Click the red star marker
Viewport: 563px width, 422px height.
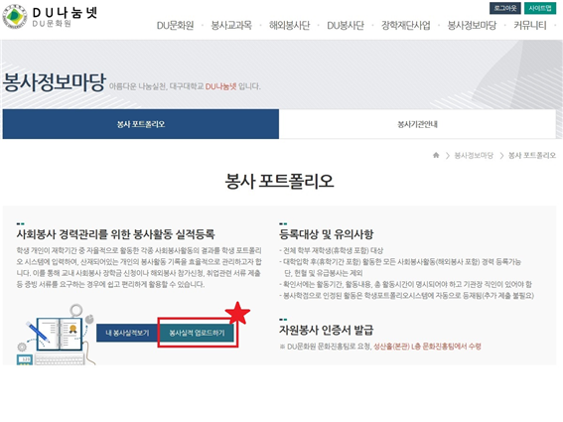(x=237, y=313)
